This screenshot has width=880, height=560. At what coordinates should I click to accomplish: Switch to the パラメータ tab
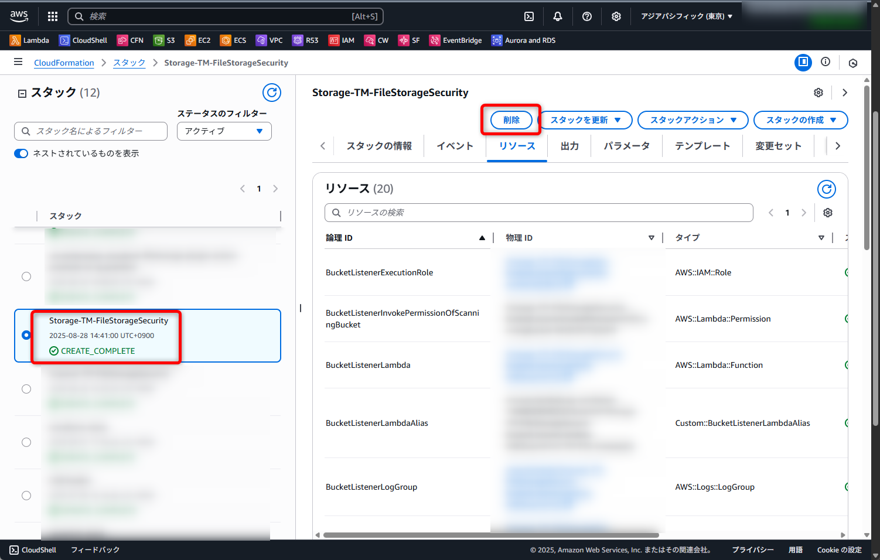[x=626, y=146]
